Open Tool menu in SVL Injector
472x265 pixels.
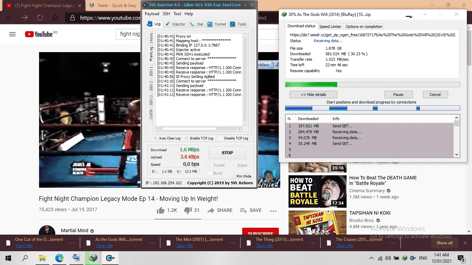(177, 14)
